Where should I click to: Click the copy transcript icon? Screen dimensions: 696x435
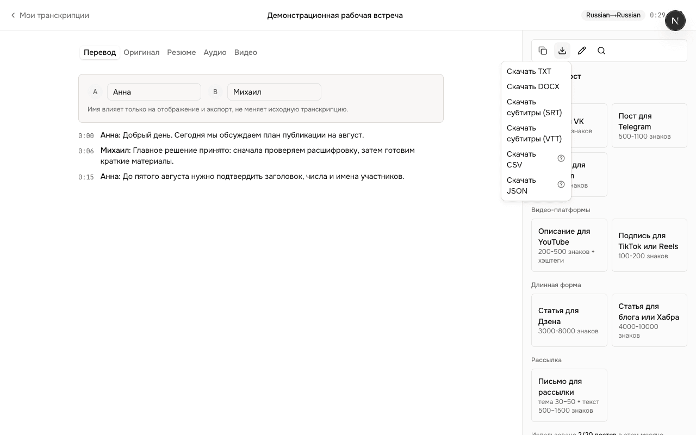pyautogui.click(x=543, y=51)
